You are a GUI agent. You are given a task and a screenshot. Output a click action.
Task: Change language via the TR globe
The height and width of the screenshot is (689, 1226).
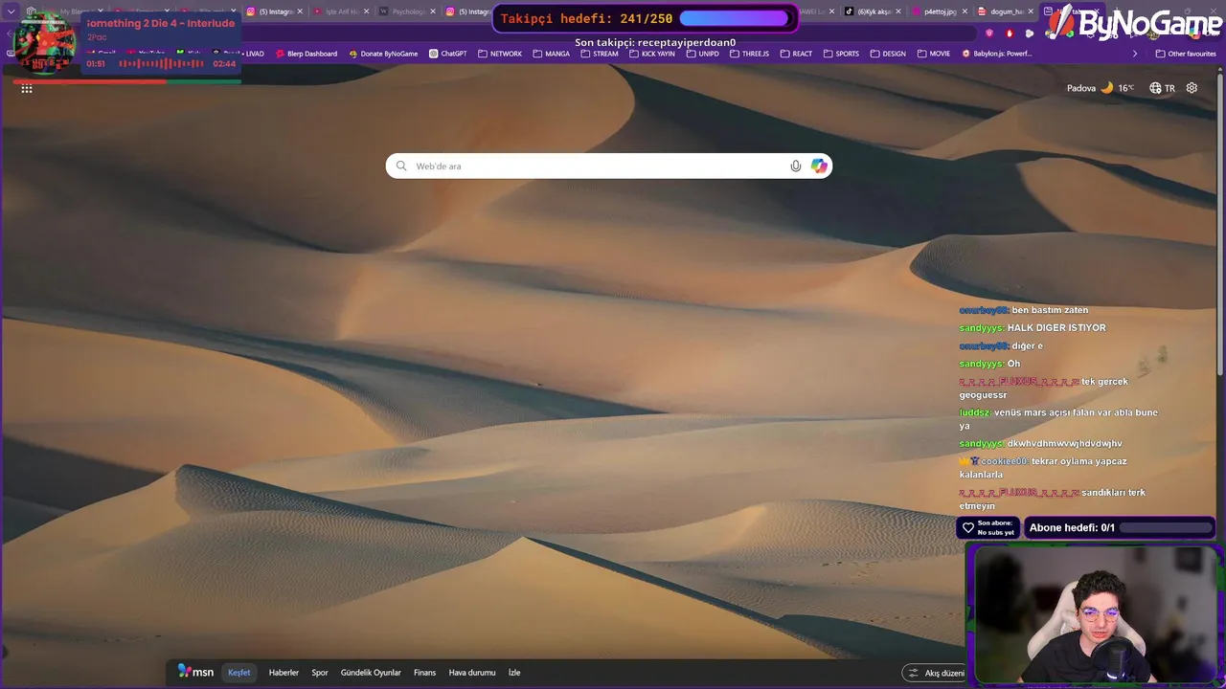1162,88
